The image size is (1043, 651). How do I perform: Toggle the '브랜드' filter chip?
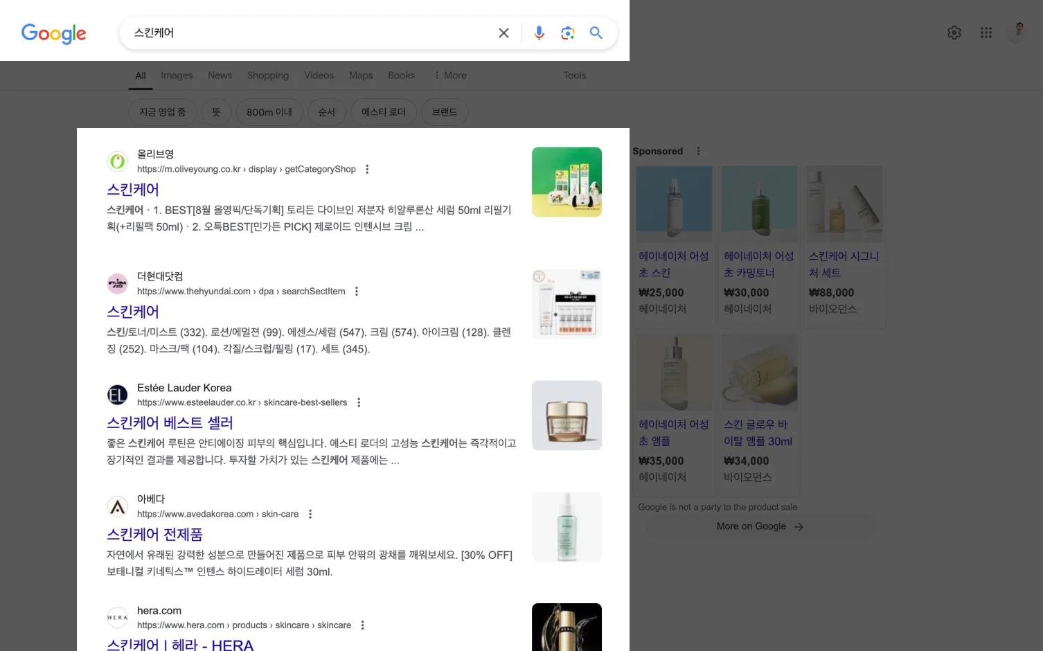(445, 112)
